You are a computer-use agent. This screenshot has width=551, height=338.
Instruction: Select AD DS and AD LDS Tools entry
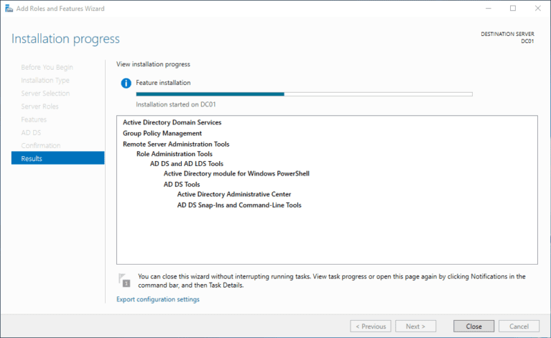tap(187, 163)
